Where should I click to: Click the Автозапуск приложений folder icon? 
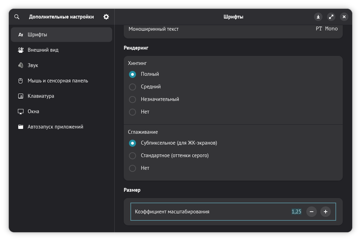pos(21,127)
